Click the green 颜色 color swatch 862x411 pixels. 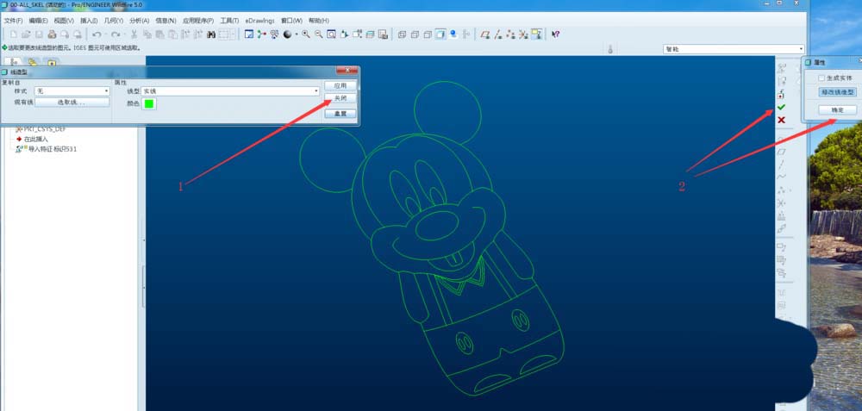[149, 103]
